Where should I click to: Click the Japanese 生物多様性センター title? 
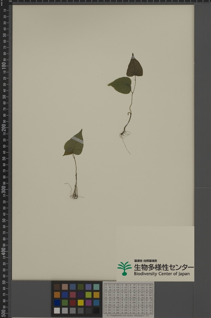coord(164,267)
